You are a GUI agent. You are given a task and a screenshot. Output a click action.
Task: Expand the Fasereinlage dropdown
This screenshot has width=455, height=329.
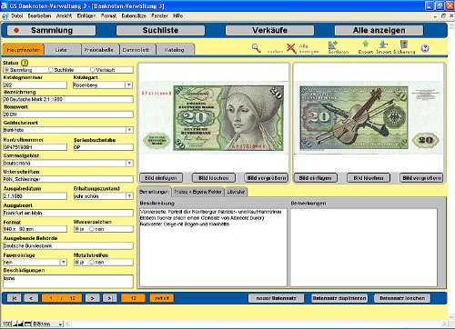(64, 262)
